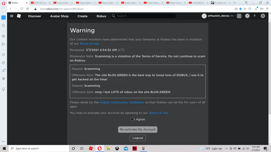Open the weather 70°F Light rain widget
The height and width of the screenshot is (152, 271).
click(x=211, y=149)
